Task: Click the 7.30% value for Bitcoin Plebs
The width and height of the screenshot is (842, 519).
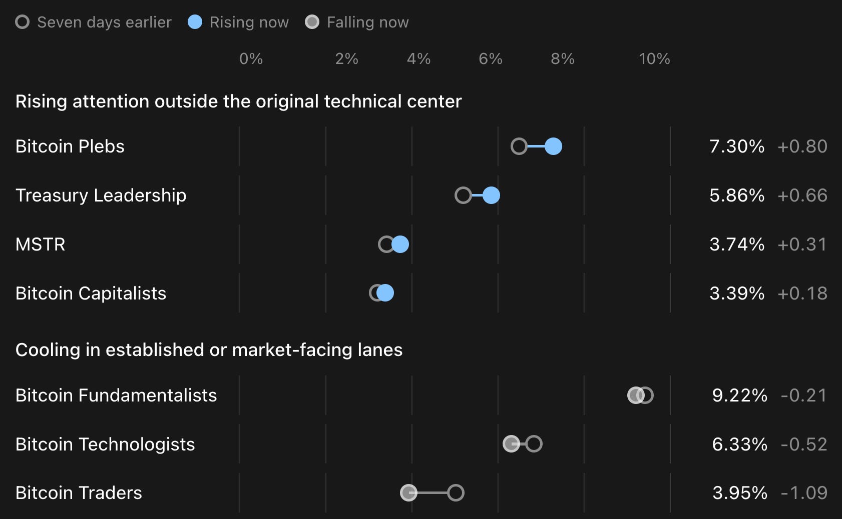Action: [737, 146]
